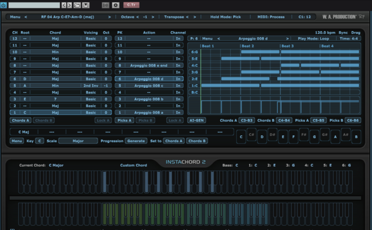
Task: Click the compare icon in top bar
Action: [x=106, y=5]
